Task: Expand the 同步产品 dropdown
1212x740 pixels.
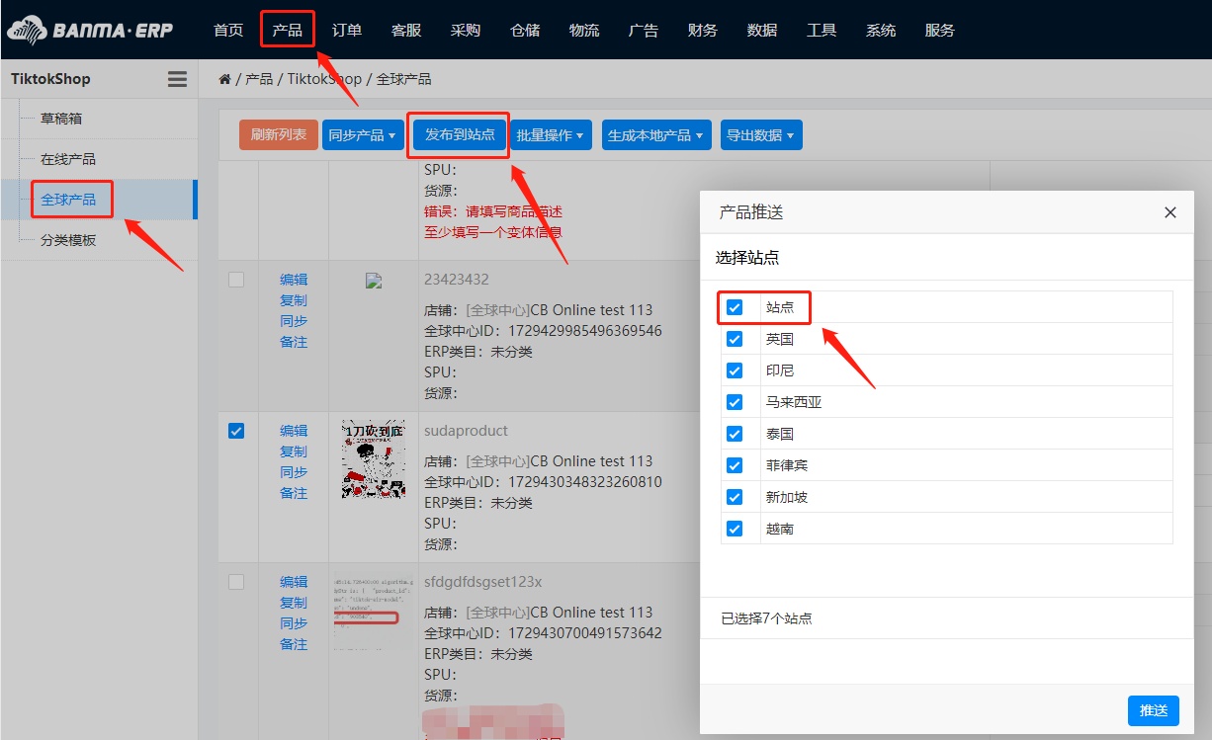Action: click(x=363, y=135)
